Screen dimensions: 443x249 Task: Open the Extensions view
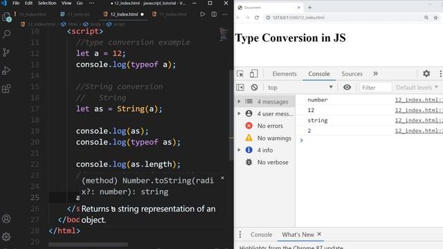point(6,89)
